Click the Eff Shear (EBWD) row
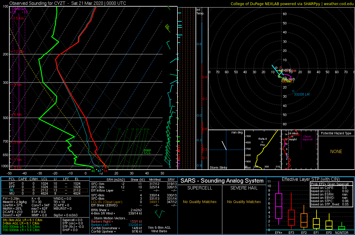 point(133,205)
